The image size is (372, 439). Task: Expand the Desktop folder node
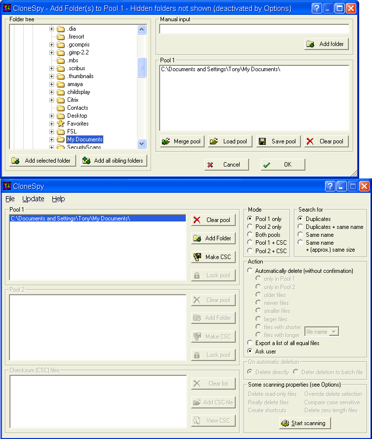coord(51,116)
